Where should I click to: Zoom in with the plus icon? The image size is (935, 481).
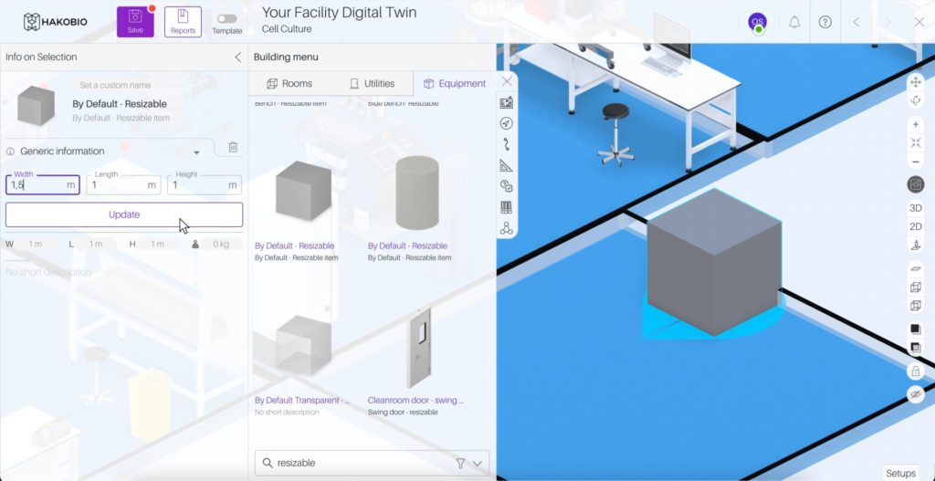pos(915,124)
